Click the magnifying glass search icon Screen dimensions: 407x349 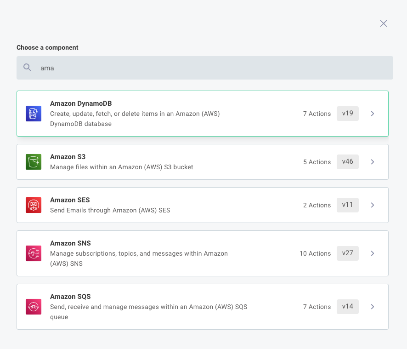tap(27, 68)
